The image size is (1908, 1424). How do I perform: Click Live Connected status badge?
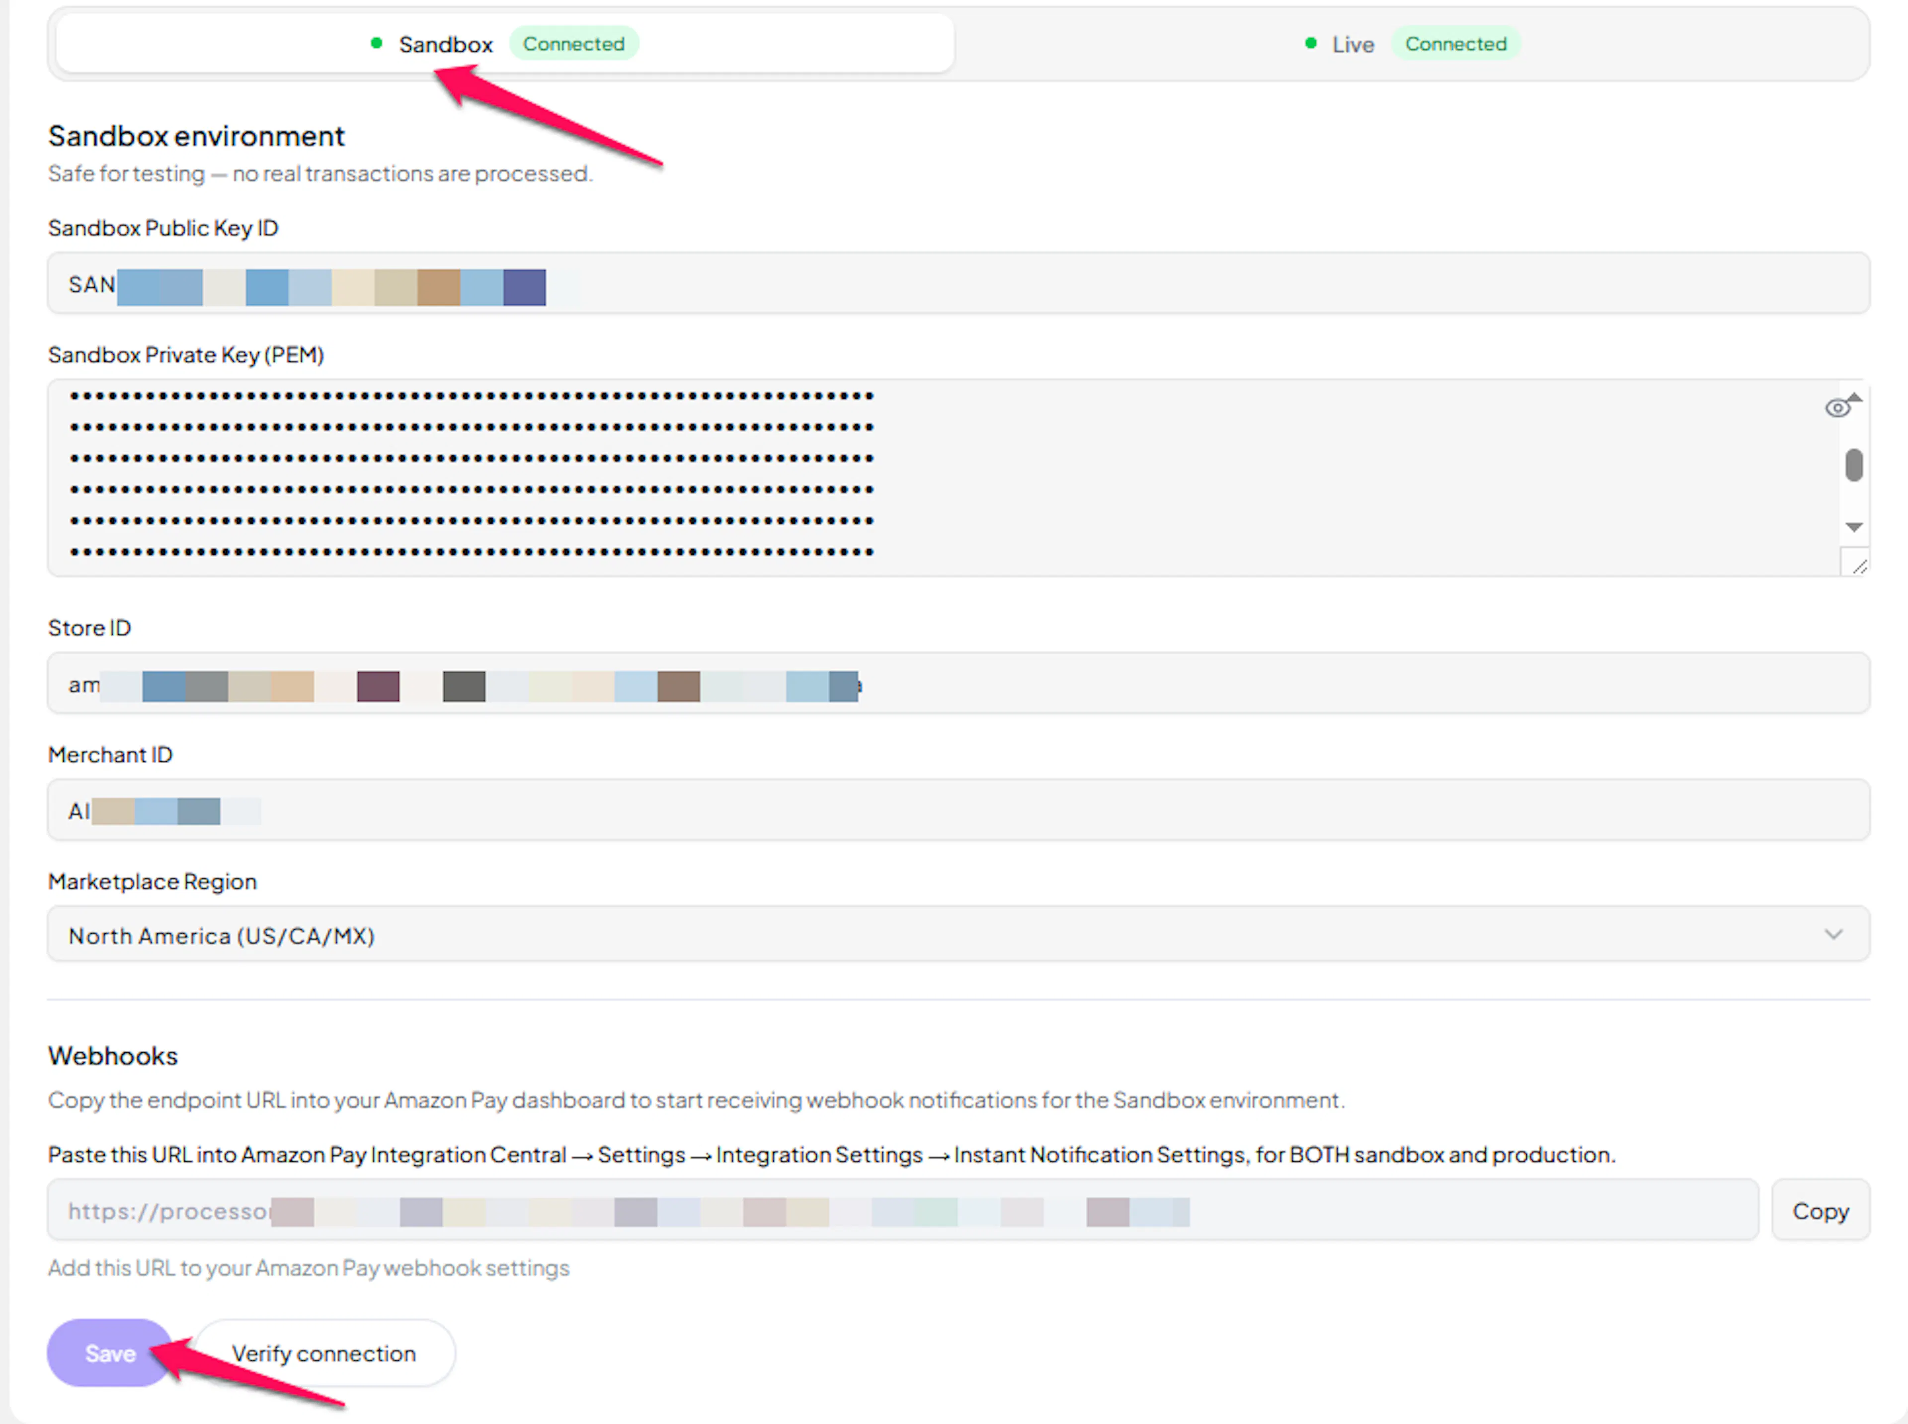pos(1456,43)
